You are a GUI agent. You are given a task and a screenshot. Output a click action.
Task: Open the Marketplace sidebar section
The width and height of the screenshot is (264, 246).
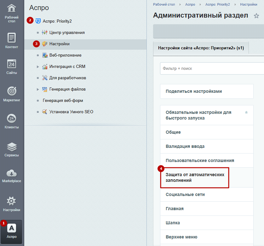tap(12, 176)
